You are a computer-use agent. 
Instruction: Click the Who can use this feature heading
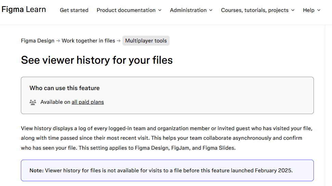pos(65,88)
